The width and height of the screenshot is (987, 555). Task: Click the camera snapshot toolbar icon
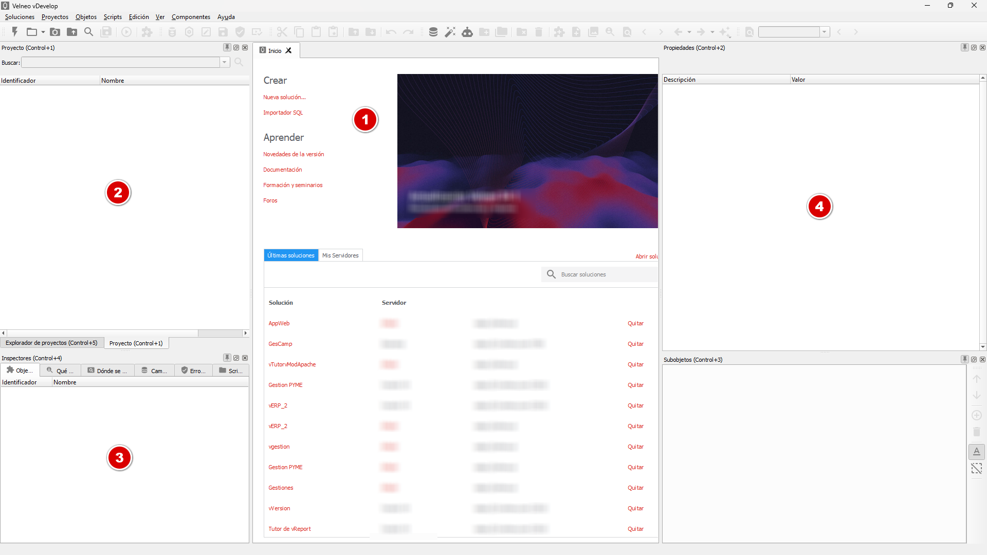(x=55, y=32)
